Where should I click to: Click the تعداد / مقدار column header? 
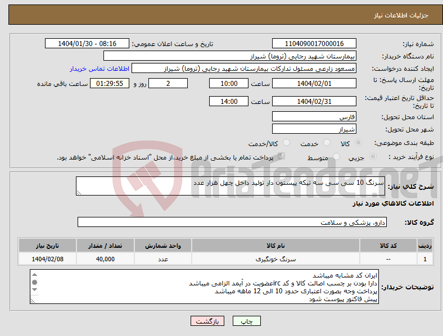[x=105, y=246]
